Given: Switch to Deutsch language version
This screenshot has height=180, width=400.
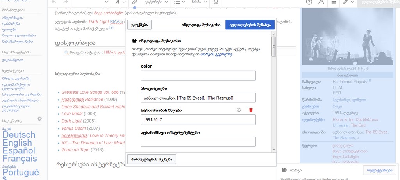Looking at the screenshot, I should (x=19, y=135).
